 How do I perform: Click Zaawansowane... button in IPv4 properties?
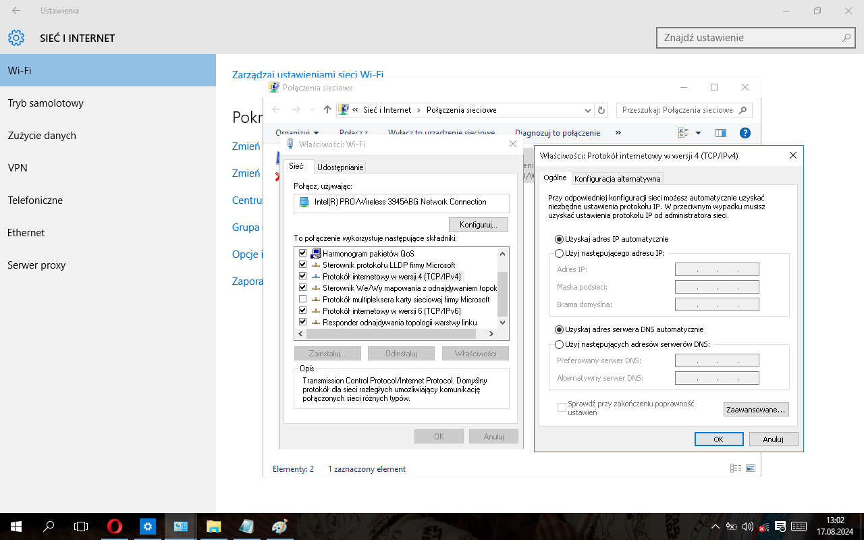756,410
